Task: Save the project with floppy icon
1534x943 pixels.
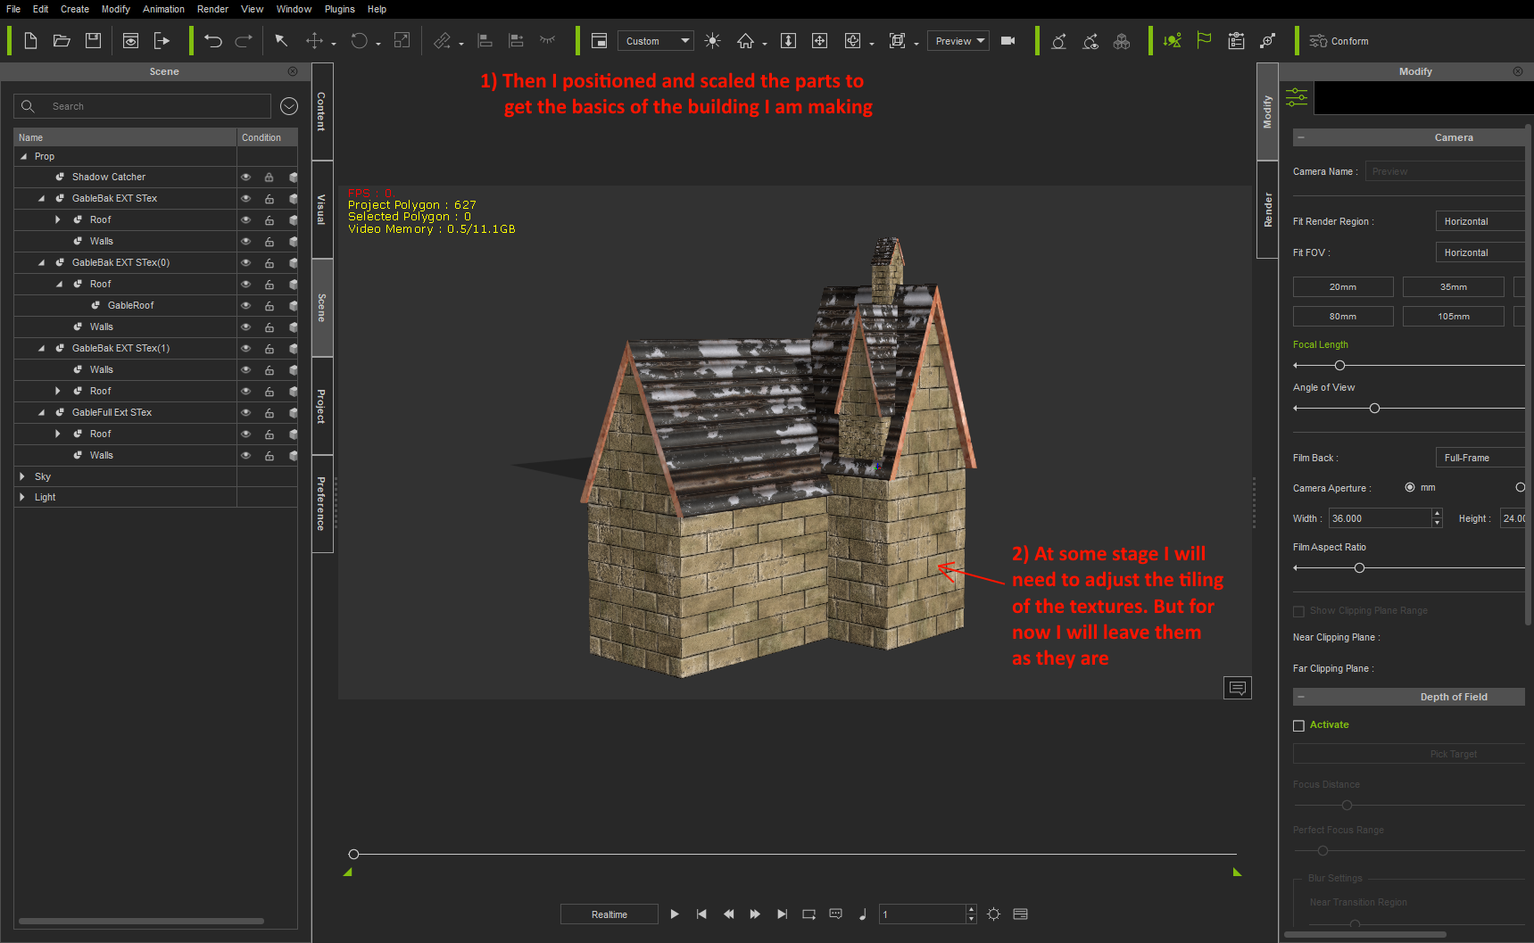Action: 93,41
